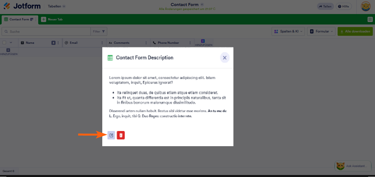This screenshot has height=177, width=375.
Task: Open the Name column options dots
Action: point(58,43)
